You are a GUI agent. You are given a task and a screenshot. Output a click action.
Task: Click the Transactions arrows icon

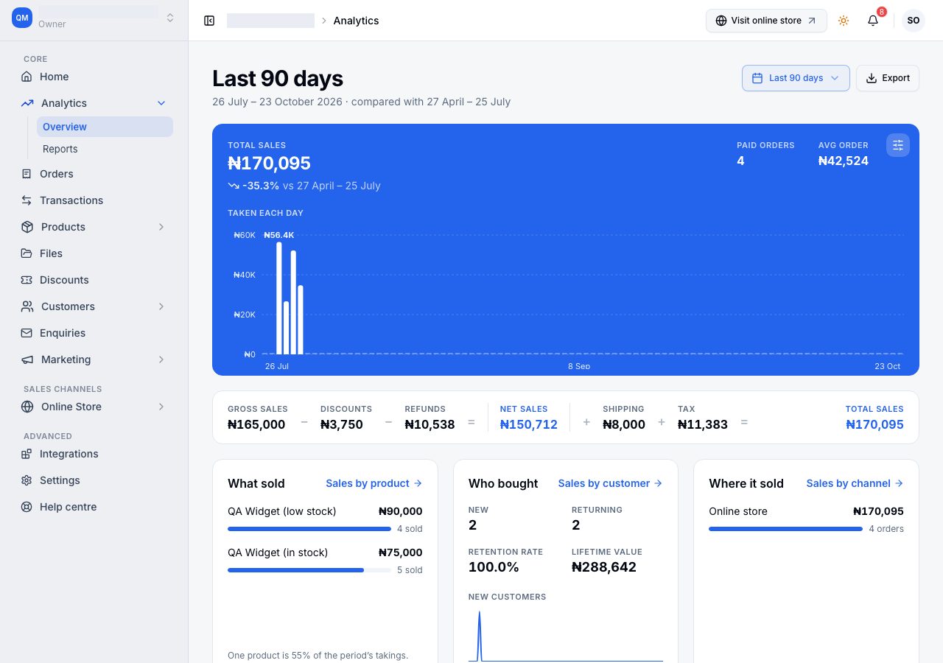click(27, 200)
